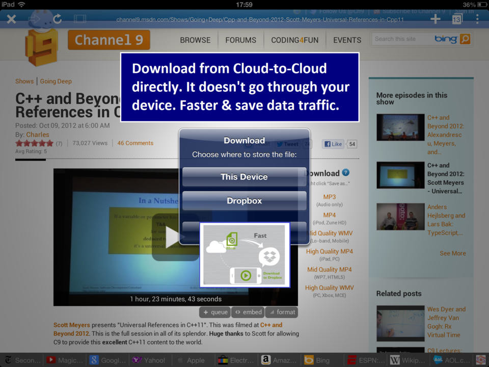Open Wes Dyer related post thumbnail

pyautogui.click(x=400, y=323)
